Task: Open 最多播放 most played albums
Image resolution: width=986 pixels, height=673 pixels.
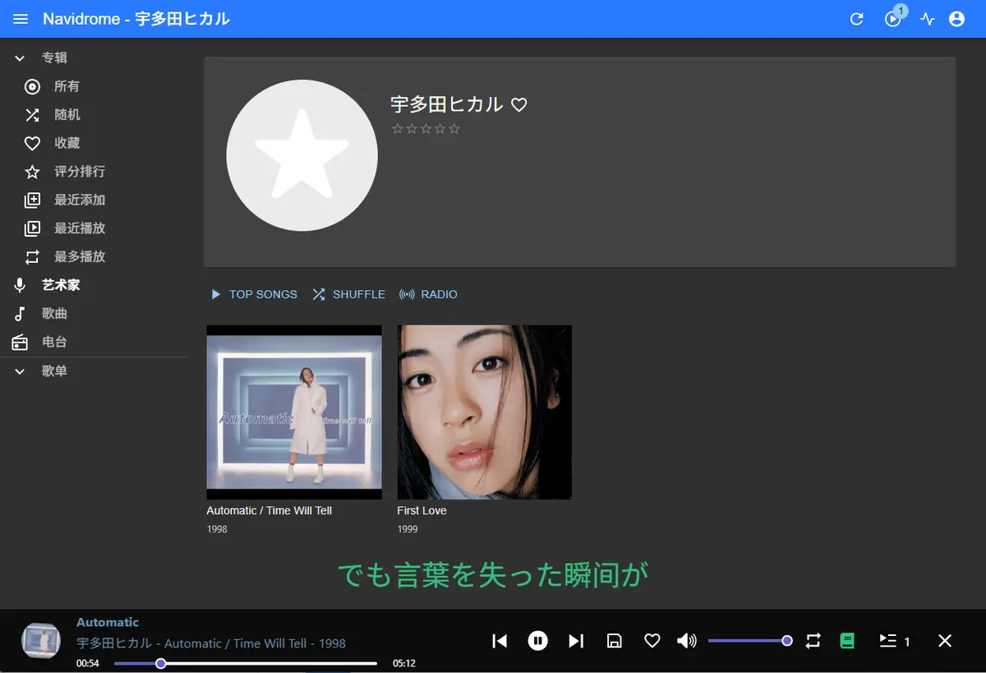Action: (94, 256)
